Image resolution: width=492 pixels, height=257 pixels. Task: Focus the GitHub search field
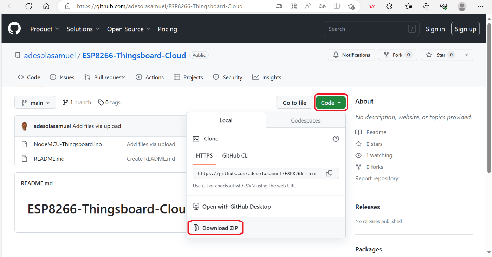(371, 29)
